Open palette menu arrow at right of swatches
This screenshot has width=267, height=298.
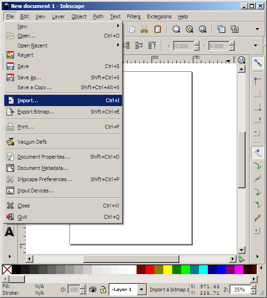(x=261, y=268)
